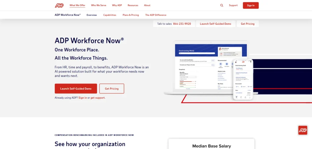Click red Launch Self-Guided Demo hero button

click(x=76, y=89)
